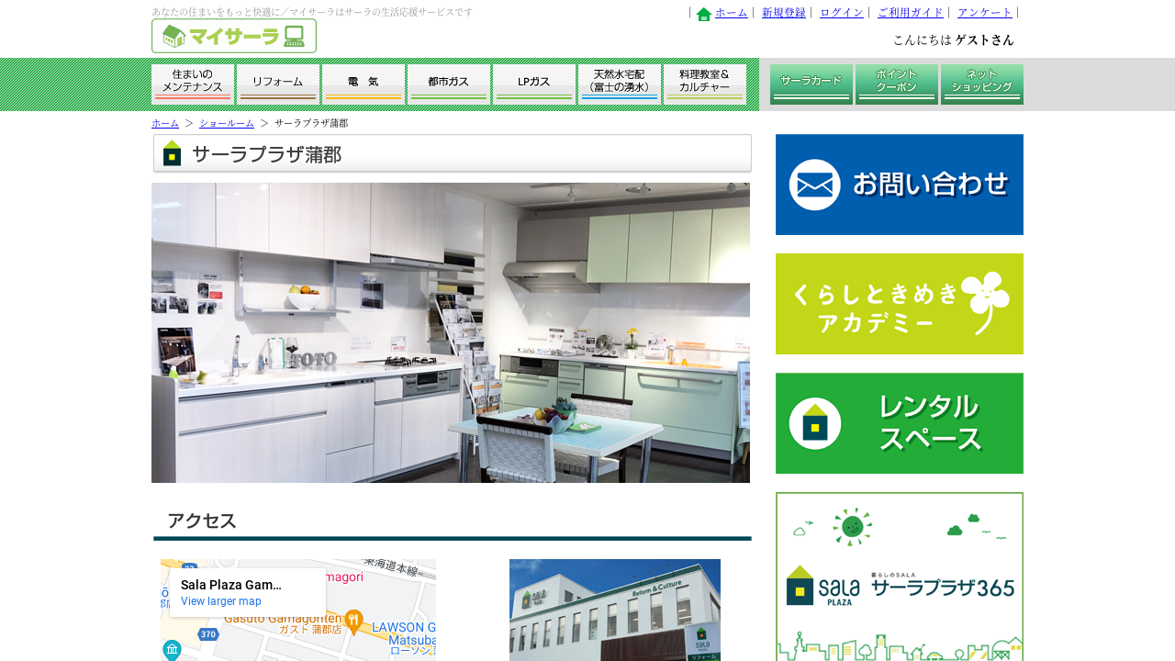Open the 住まいのメンテナンス menu
Screen dimensions: 1175x661
[193, 84]
